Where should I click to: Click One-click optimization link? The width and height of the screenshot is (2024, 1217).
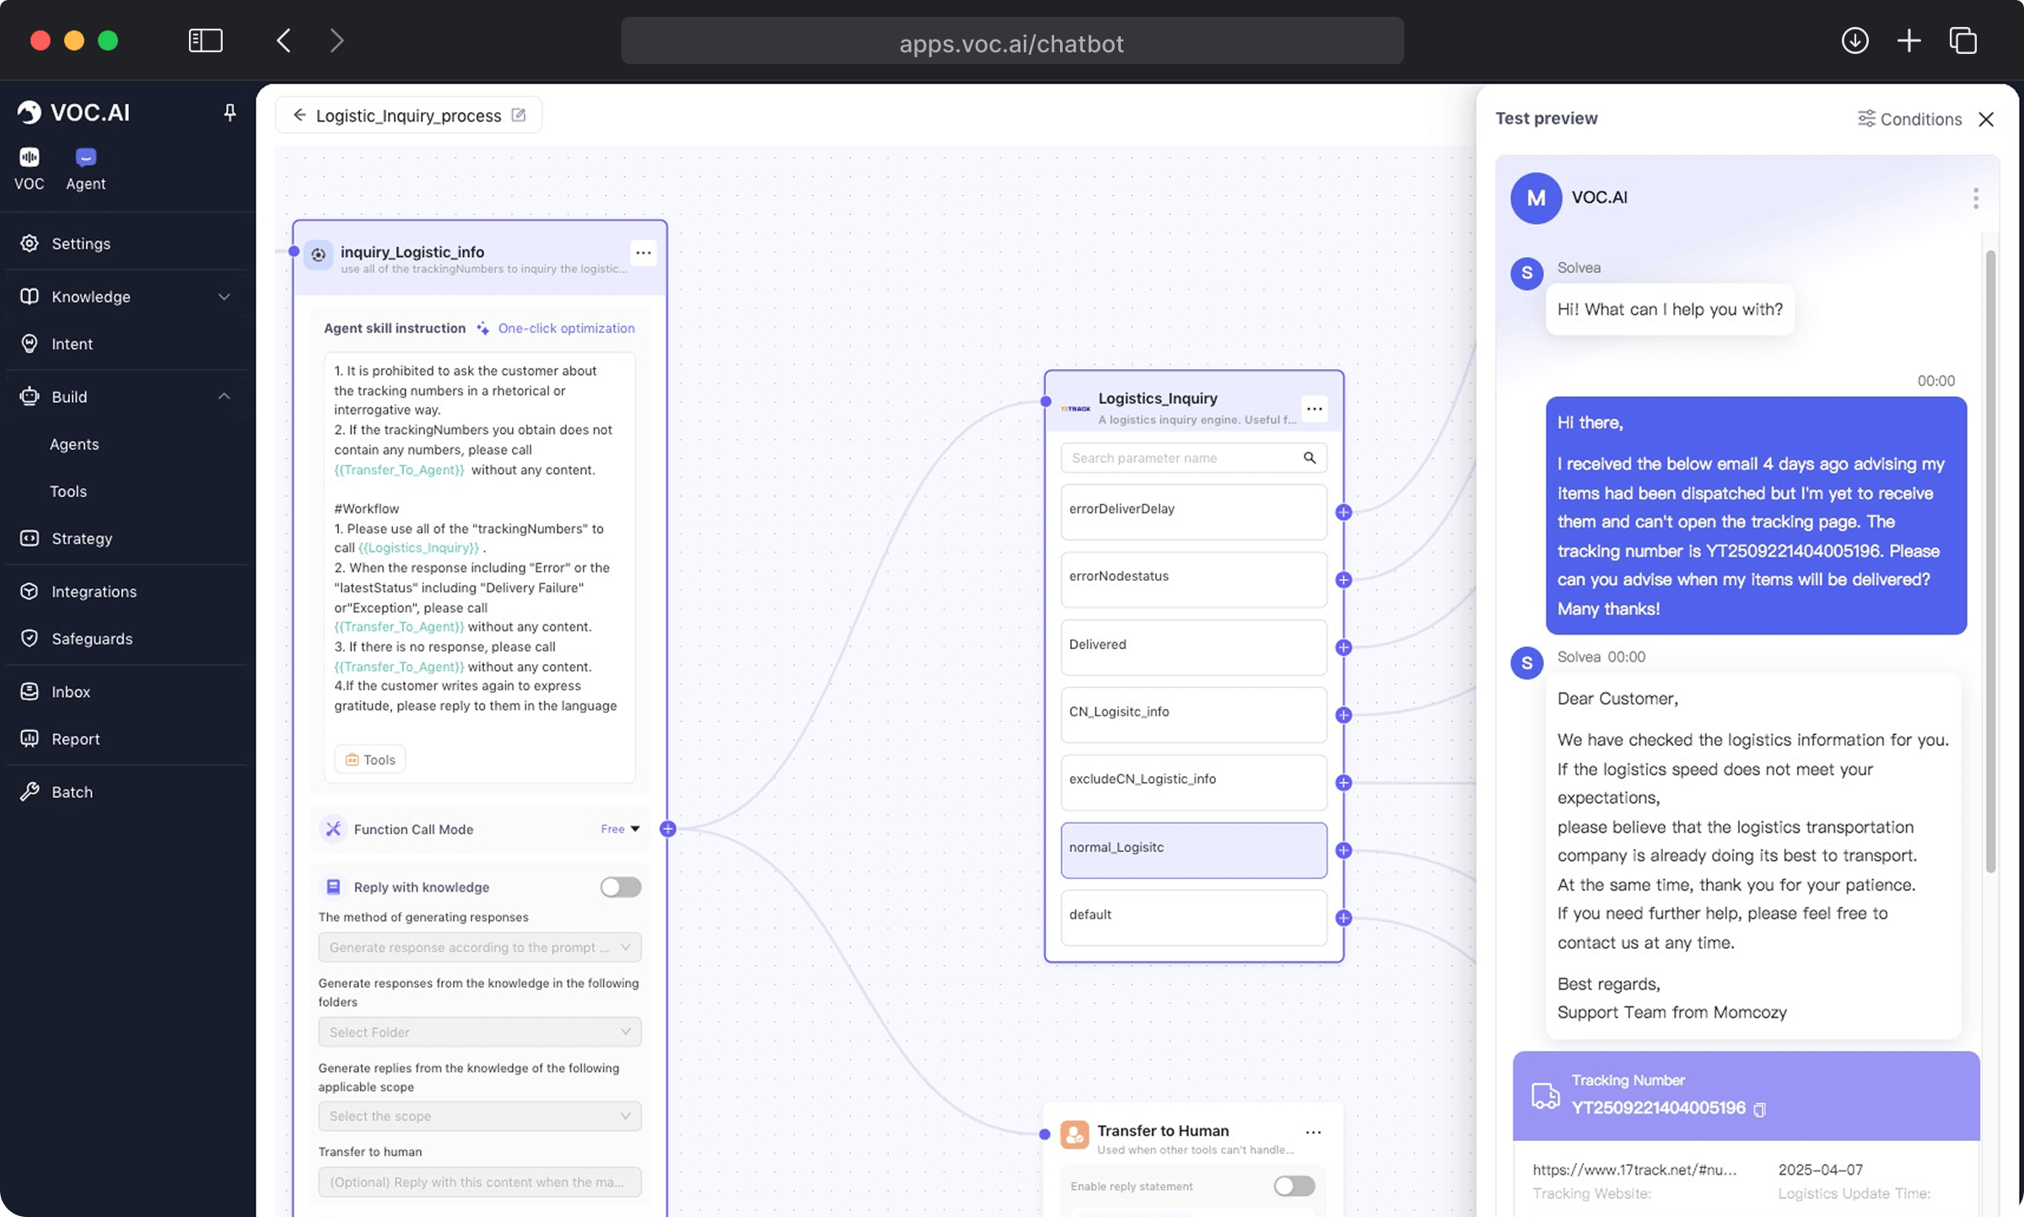click(x=566, y=329)
